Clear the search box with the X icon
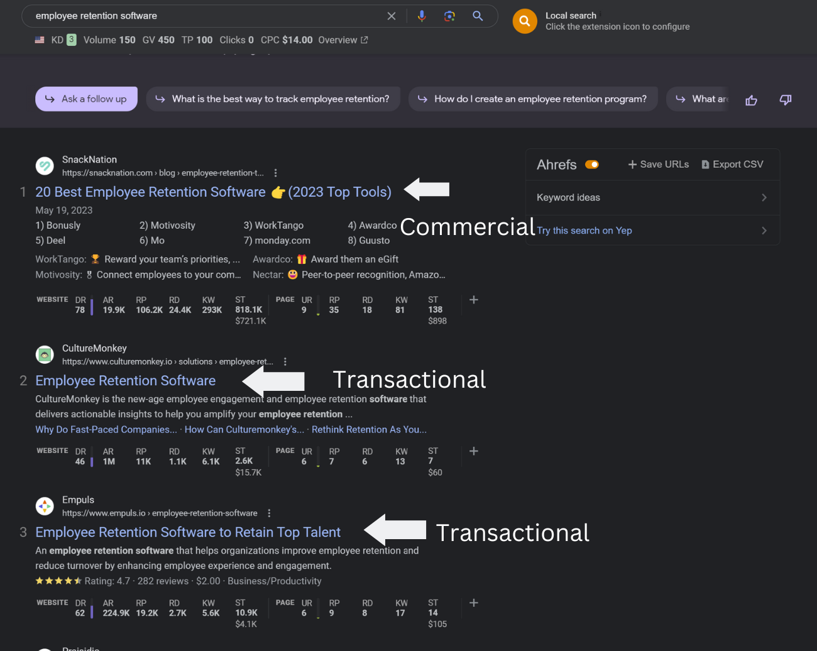 [x=392, y=16]
